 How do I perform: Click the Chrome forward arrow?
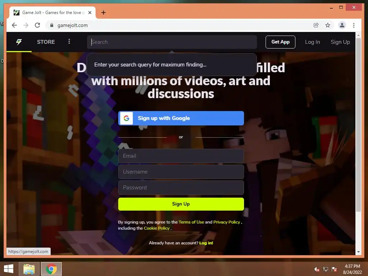(26, 25)
